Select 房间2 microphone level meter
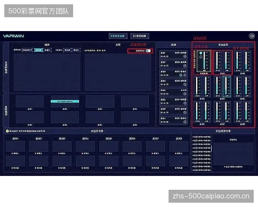This screenshot has height=207, width=258. tap(238, 61)
